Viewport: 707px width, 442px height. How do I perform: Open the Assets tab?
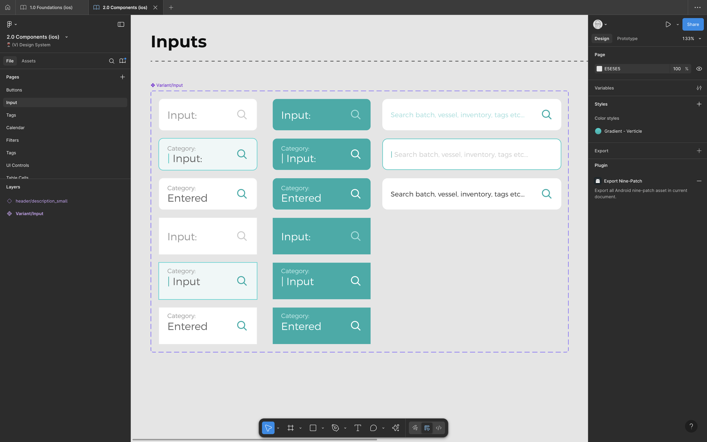pyautogui.click(x=28, y=61)
